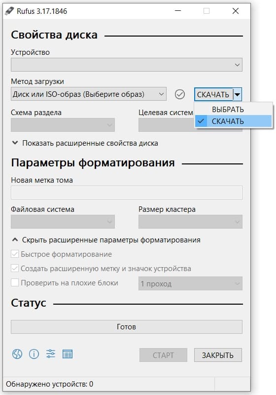Click the About info icon
The image size is (276, 395).
pyautogui.click(x=34, y=354)
